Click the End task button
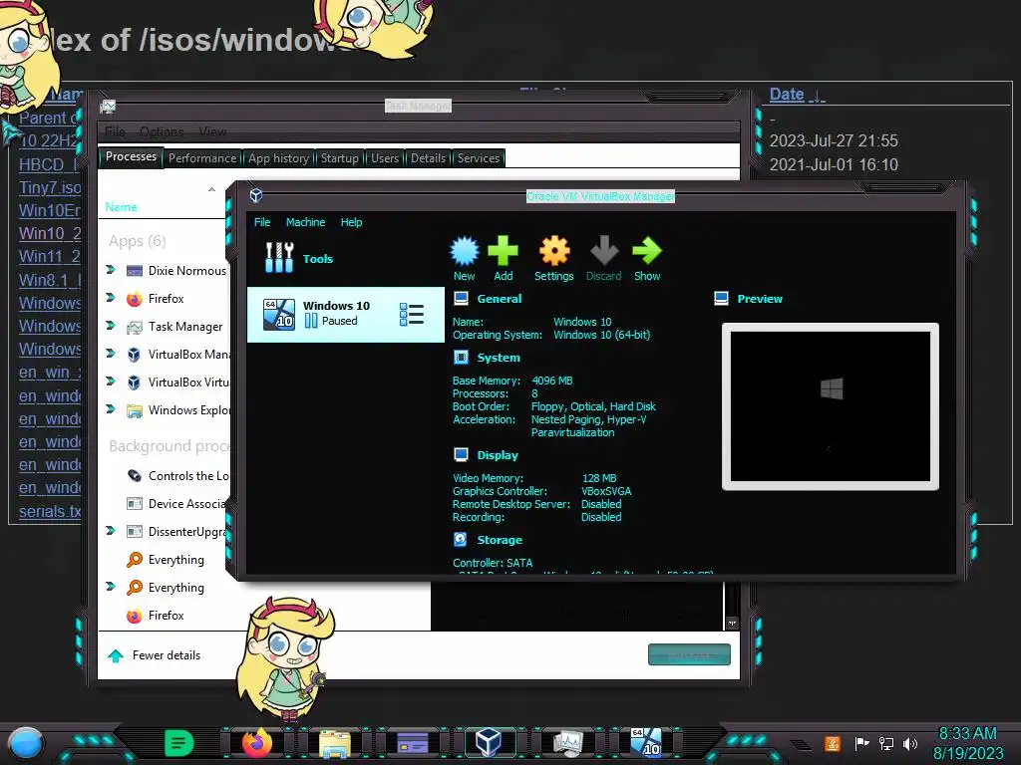Viewport: 1021px width, 765px height. coord(689,655)
